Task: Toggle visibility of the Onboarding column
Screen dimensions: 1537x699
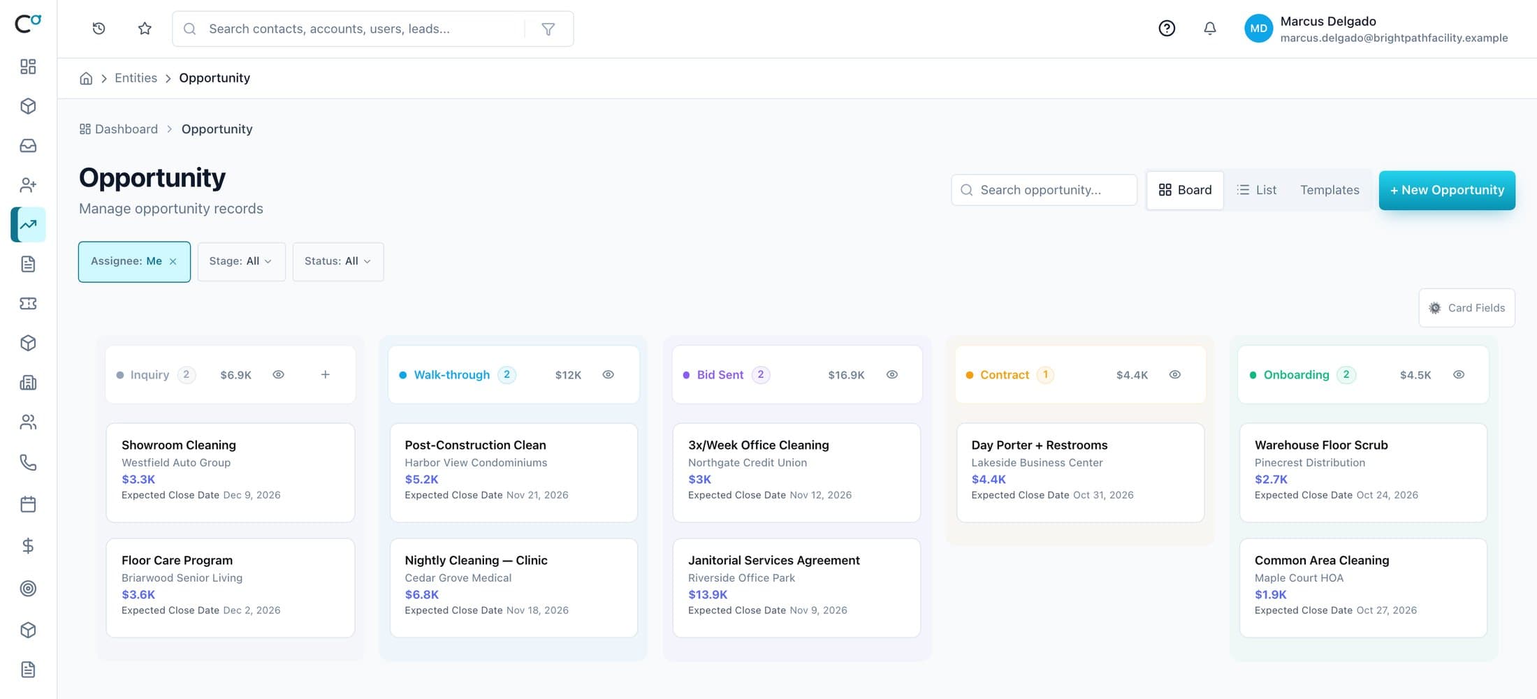Action: tap(1459, 375)
